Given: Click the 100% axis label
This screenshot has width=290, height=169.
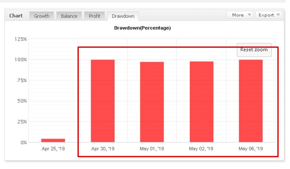Looking at the screenshot, I should 21,59.
